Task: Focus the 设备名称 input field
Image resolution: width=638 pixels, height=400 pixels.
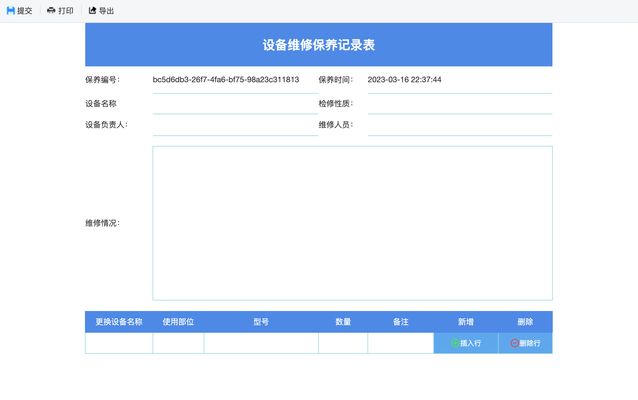Action: [x=235, y=104]
